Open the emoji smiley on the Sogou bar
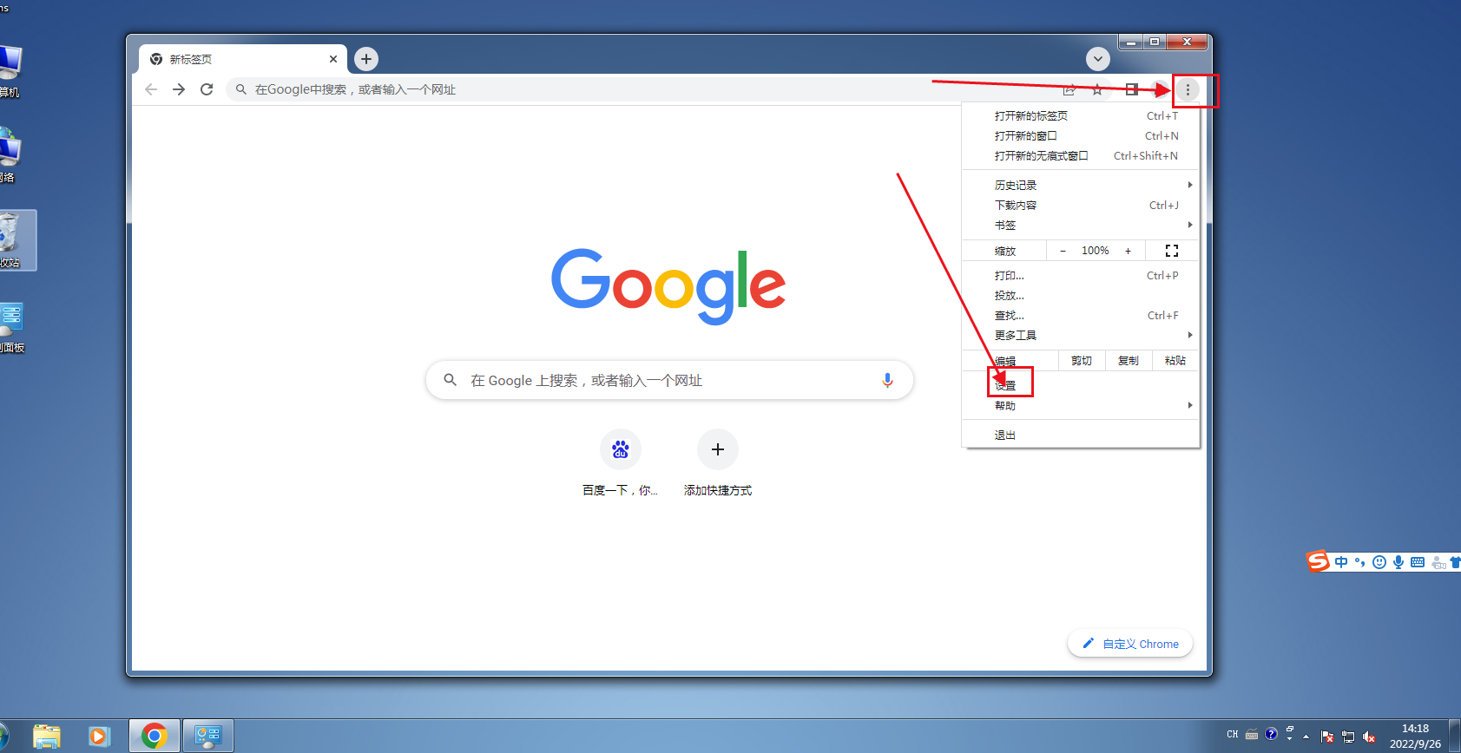Viewport: 1461px width, 753px height. pos(1379,562)
